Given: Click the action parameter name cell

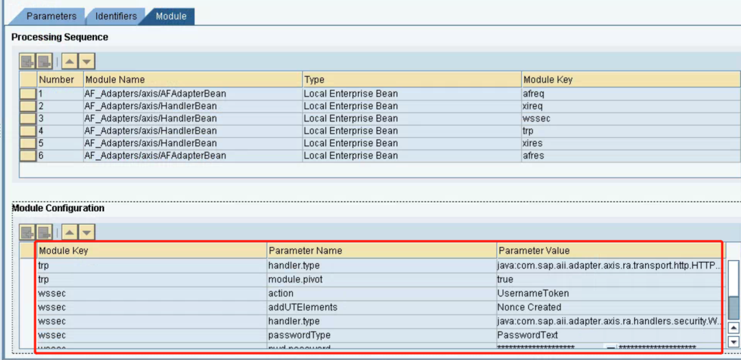Looking at the screenshot, I should tap(381, 293).
